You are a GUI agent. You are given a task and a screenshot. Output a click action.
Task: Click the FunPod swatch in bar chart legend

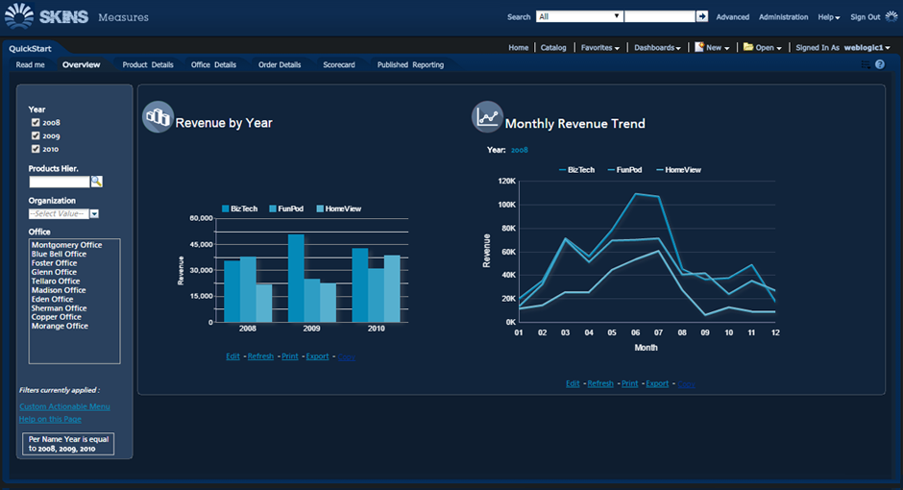[273, 209]
